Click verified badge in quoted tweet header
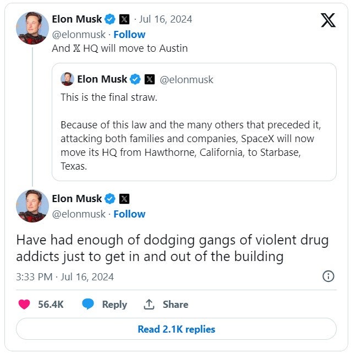Image resolution: width=351 pixels, height=353 pixels. tap(135, 79)
